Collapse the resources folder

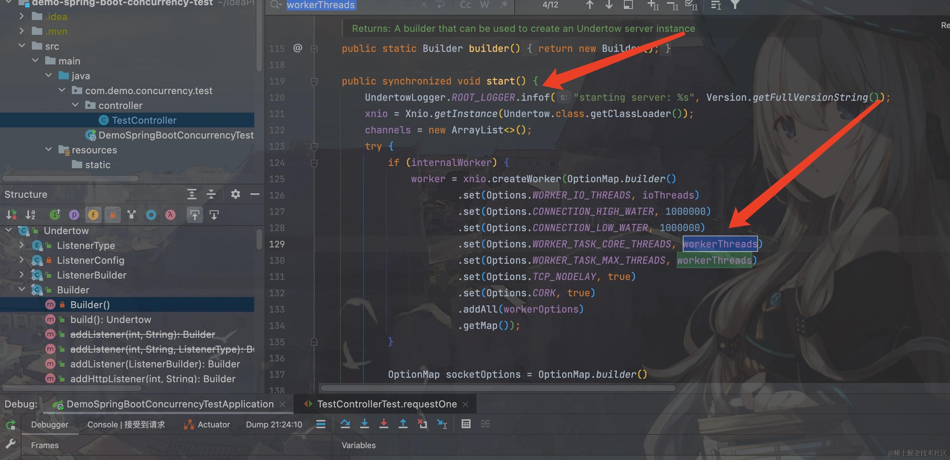(49, 149)
